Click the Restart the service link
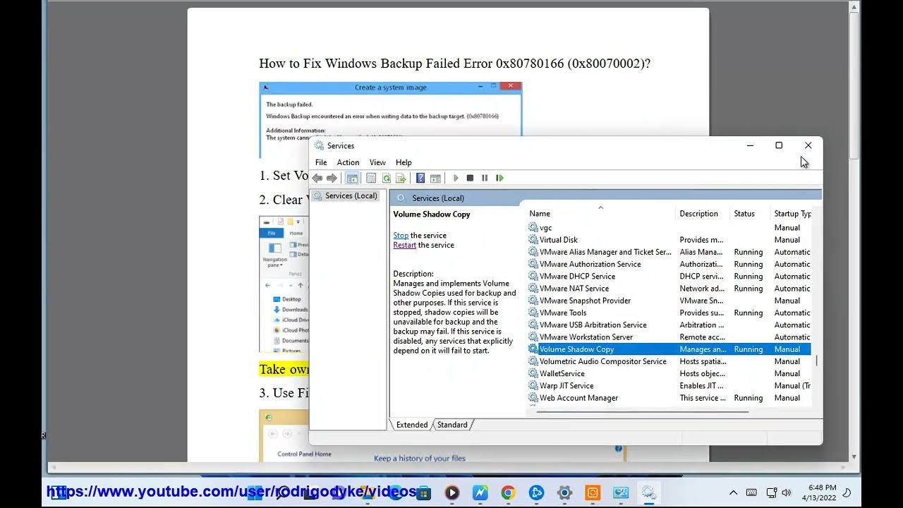 point(405,246)
